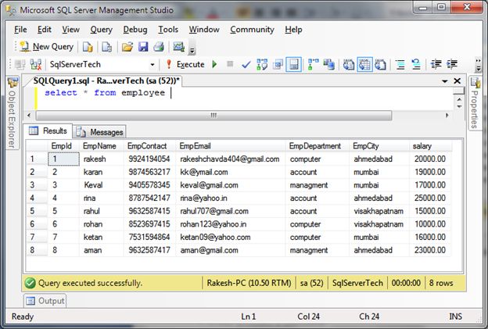The height and width of the screenshot is (329, 488).
Task: Open the active files dropdown arrow
Action: tap(445, 81)
